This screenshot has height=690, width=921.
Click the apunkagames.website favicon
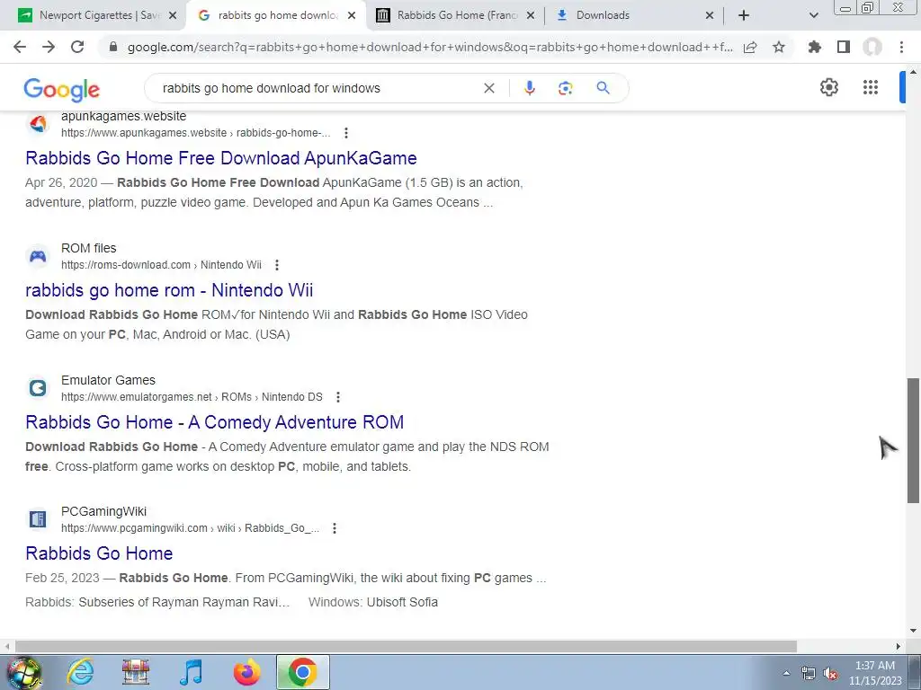[38, 124]
